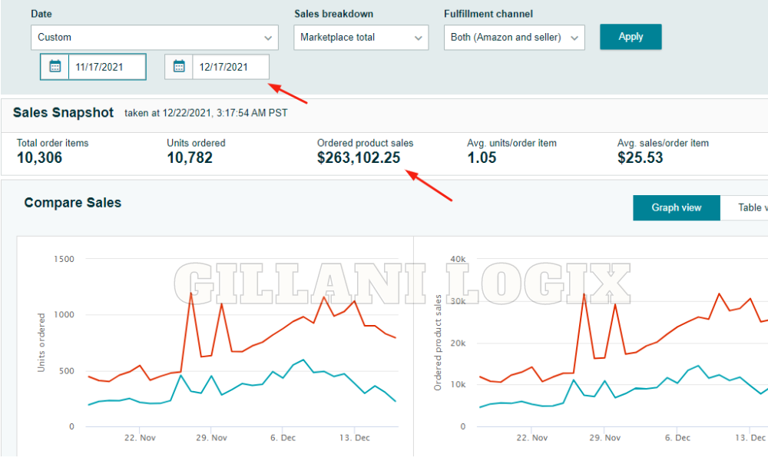Select the Ordered product sales figure
Viewport: 768px width, 461px height.
(x=358, y=156)
